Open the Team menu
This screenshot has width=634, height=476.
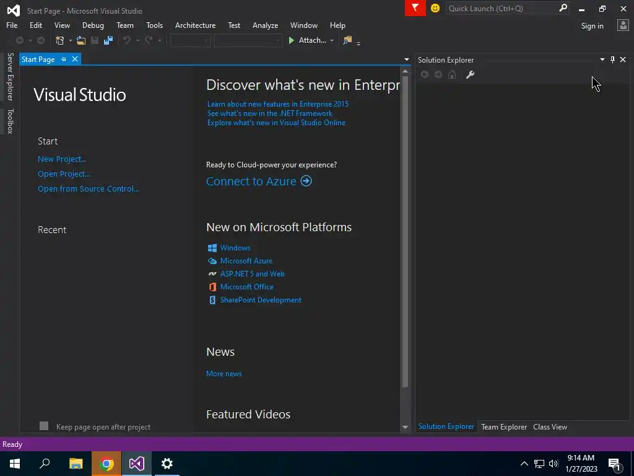[x=125, y=25]
